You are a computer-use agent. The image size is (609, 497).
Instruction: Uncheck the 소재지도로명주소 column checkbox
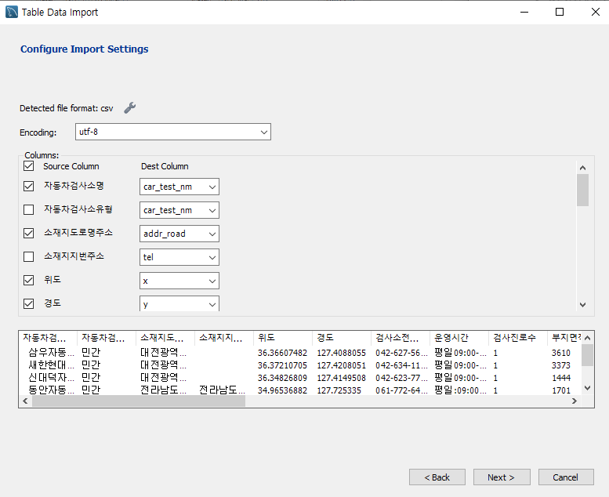pyautogui.click(x=28, y=233)
